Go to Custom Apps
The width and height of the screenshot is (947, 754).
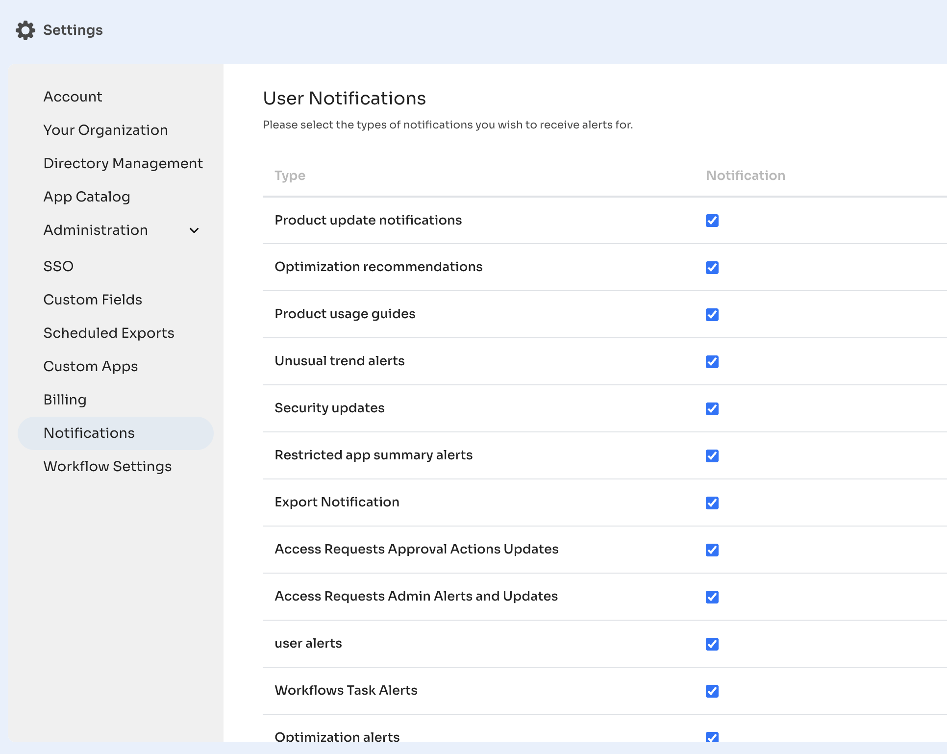91,366
